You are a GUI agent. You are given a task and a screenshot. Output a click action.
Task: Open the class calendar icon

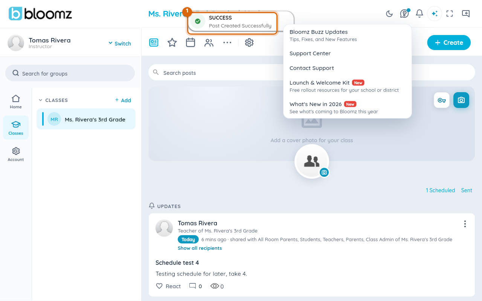pos(191,43)
